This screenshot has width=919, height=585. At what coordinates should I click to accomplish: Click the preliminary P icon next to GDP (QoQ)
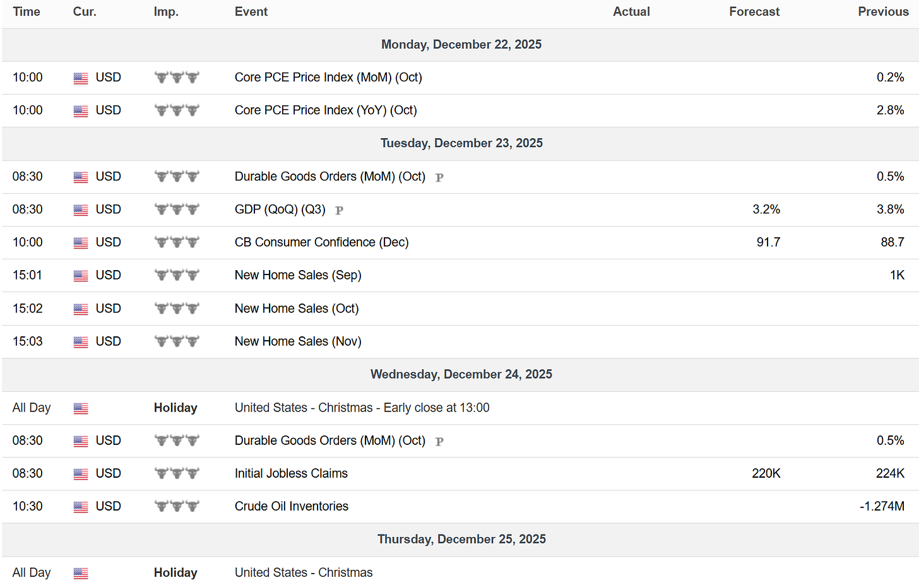pos(339,211)
